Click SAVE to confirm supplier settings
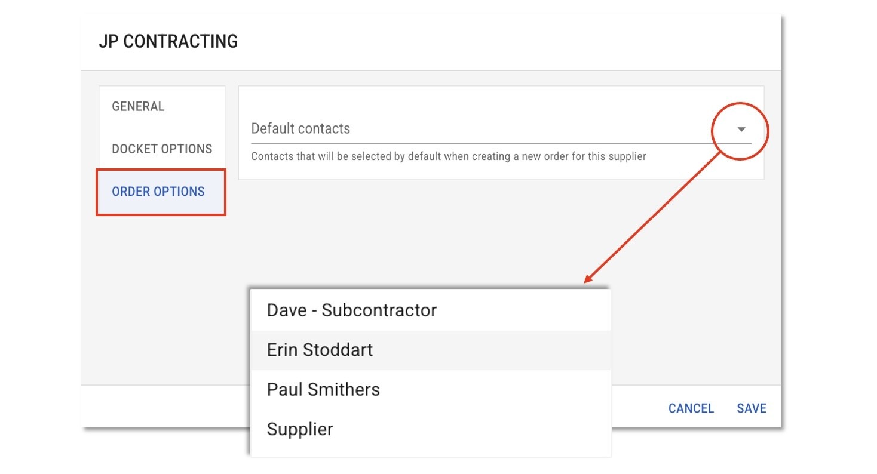 tap(751, 408)
